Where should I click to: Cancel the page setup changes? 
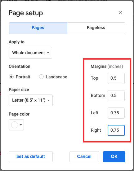pyautogui.click(x=84, y=157)
